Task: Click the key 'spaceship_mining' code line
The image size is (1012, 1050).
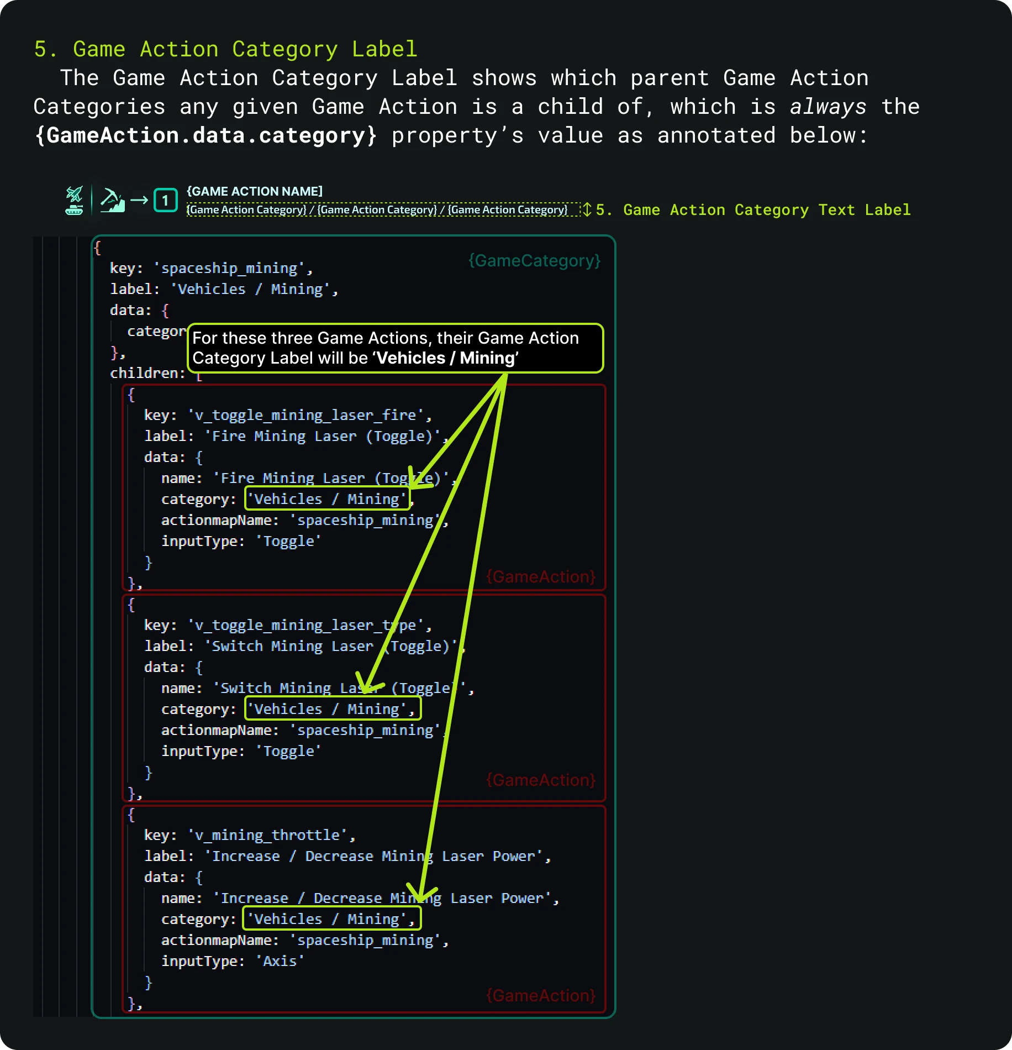Action: click(211, 269)
